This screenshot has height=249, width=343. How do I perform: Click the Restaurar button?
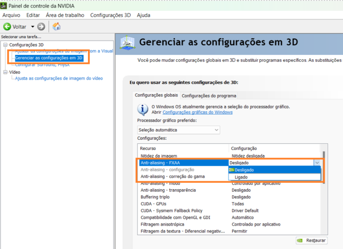click(312, 241)
